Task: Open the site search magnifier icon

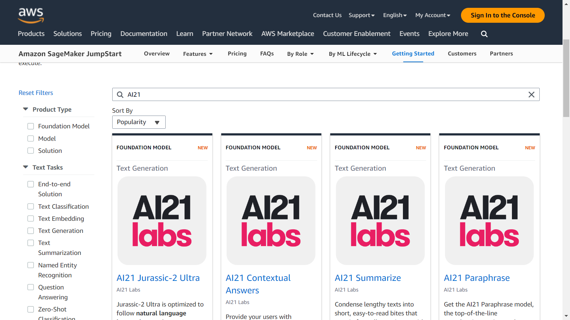Action: [x=484, y=34]
